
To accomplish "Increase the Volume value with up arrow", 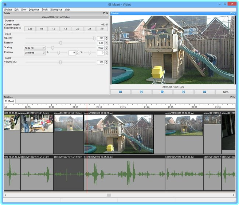I will coord(106,61).
